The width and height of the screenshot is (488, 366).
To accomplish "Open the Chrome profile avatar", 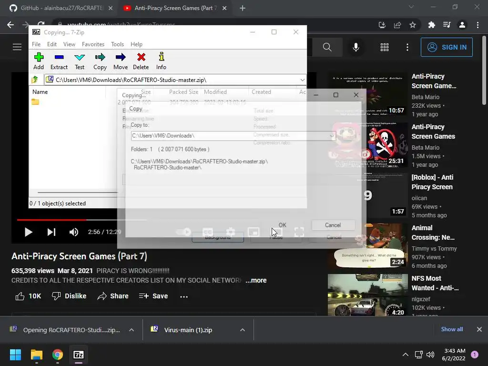I will tap(462, 25).
